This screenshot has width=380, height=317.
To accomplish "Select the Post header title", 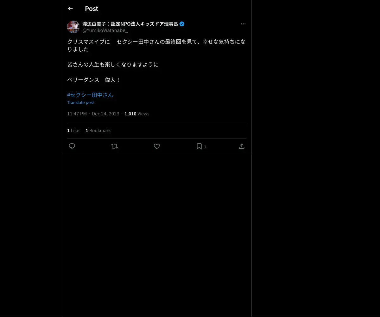I will 92,9.
